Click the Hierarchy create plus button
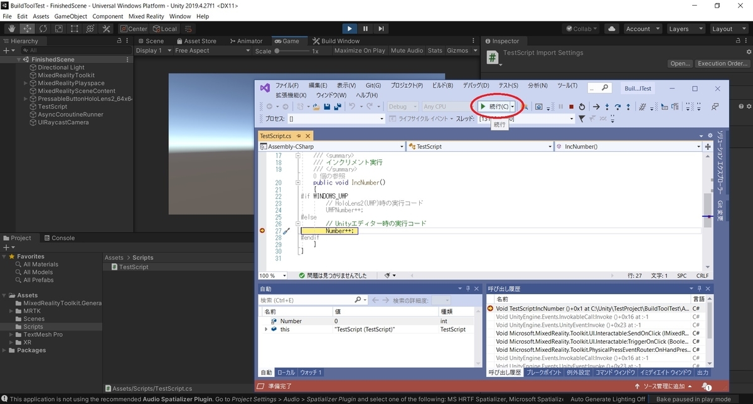This screenshot has height=404, width=753. (7, 50)
